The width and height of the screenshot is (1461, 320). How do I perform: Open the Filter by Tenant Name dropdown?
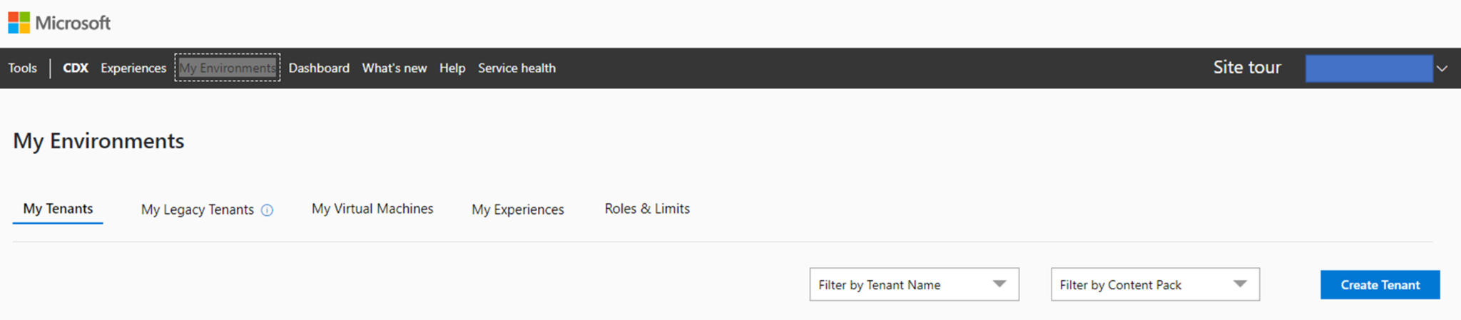pyautogui.click(x=914, y=284)
